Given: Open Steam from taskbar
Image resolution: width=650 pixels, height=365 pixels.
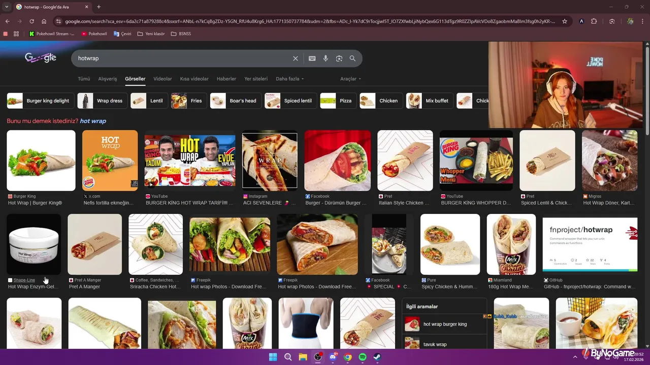Looking at the screenshot, I should [378, 357].
